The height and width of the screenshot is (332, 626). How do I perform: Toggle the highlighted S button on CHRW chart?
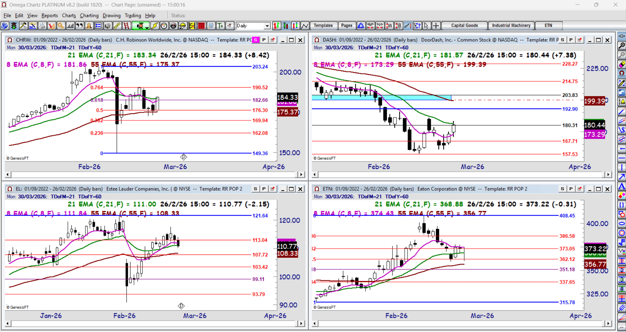point(256,40)
